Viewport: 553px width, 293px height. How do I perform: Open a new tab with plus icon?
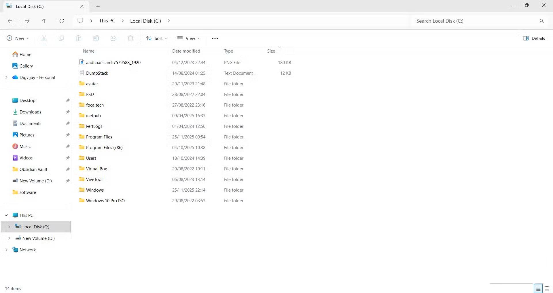click(98, 6)
